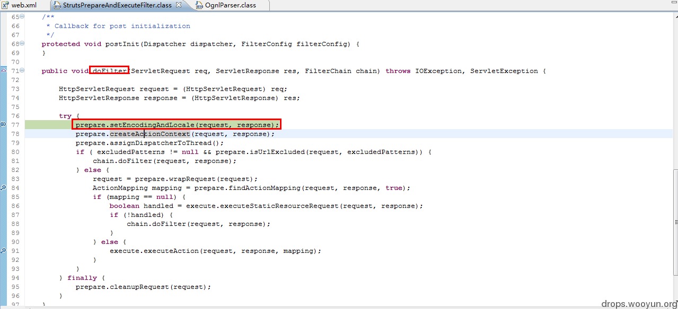This screenshot has width=678, height=309.
Task: Click findActionMapping on line 84
Action: pos(266,188)
